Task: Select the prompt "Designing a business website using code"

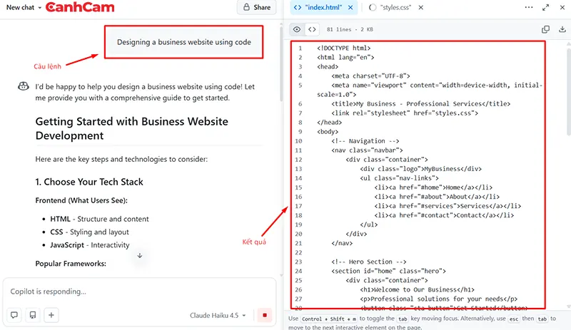Action: click(x=184, y=42)
